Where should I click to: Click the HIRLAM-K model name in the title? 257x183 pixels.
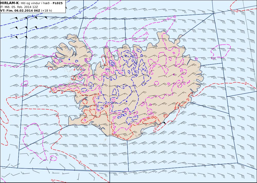tap(10, 3)
